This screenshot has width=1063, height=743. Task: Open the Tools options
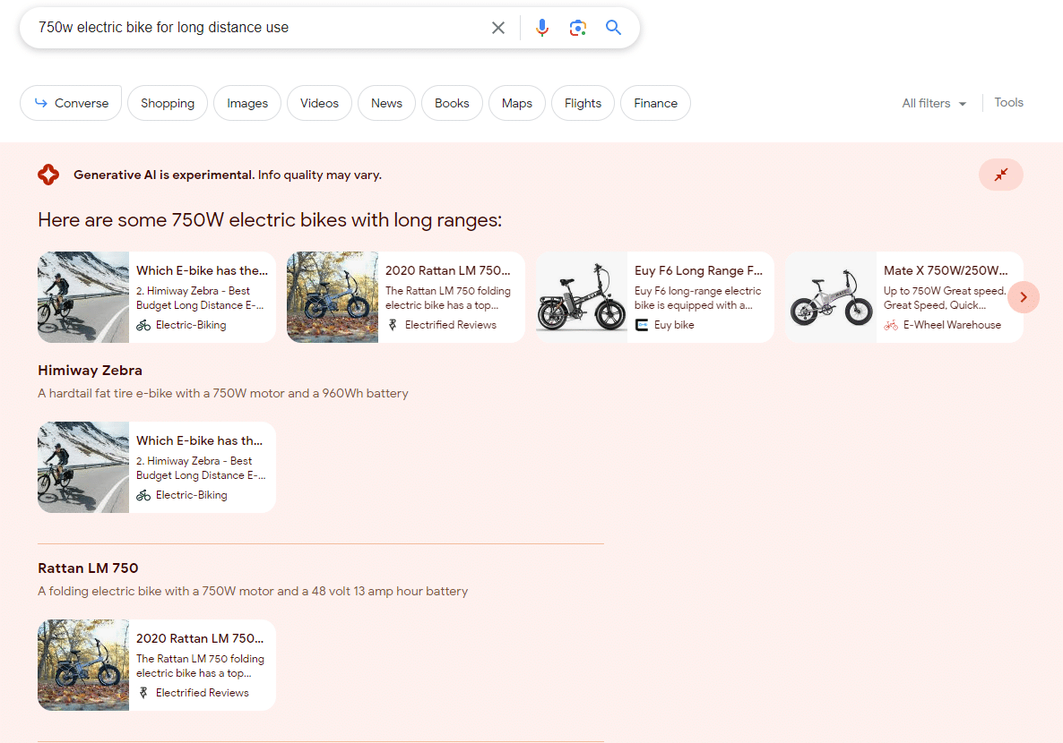[1008, 102]
